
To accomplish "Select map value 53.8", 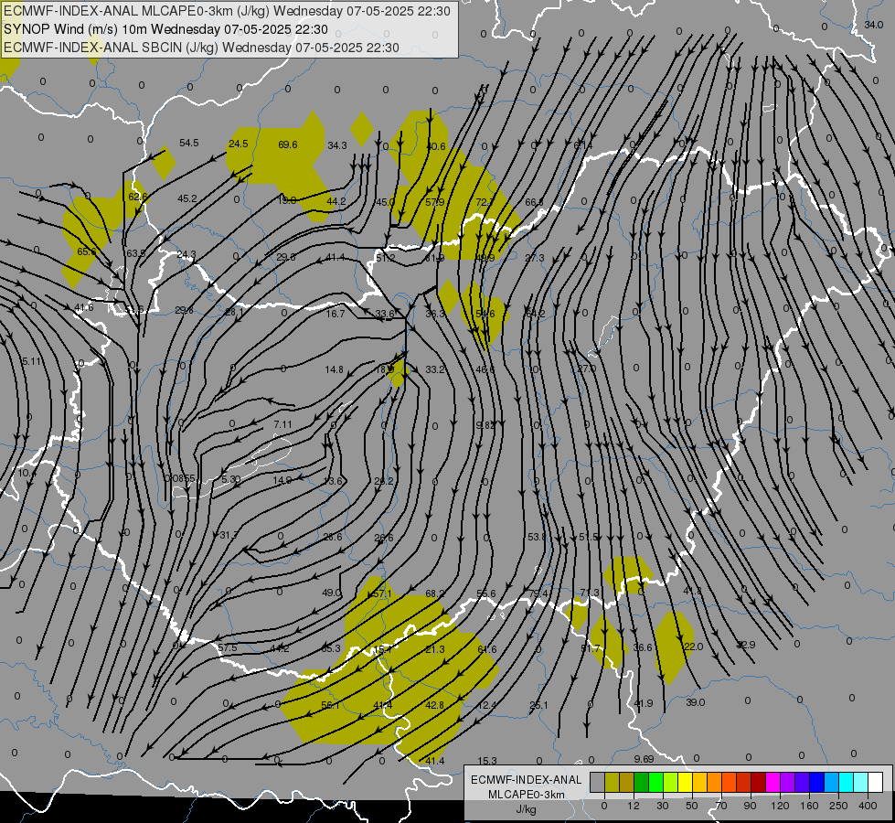I will [x=538, y=537].
